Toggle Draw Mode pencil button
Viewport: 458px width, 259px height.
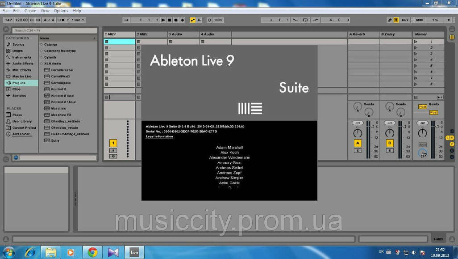(389, 20)
